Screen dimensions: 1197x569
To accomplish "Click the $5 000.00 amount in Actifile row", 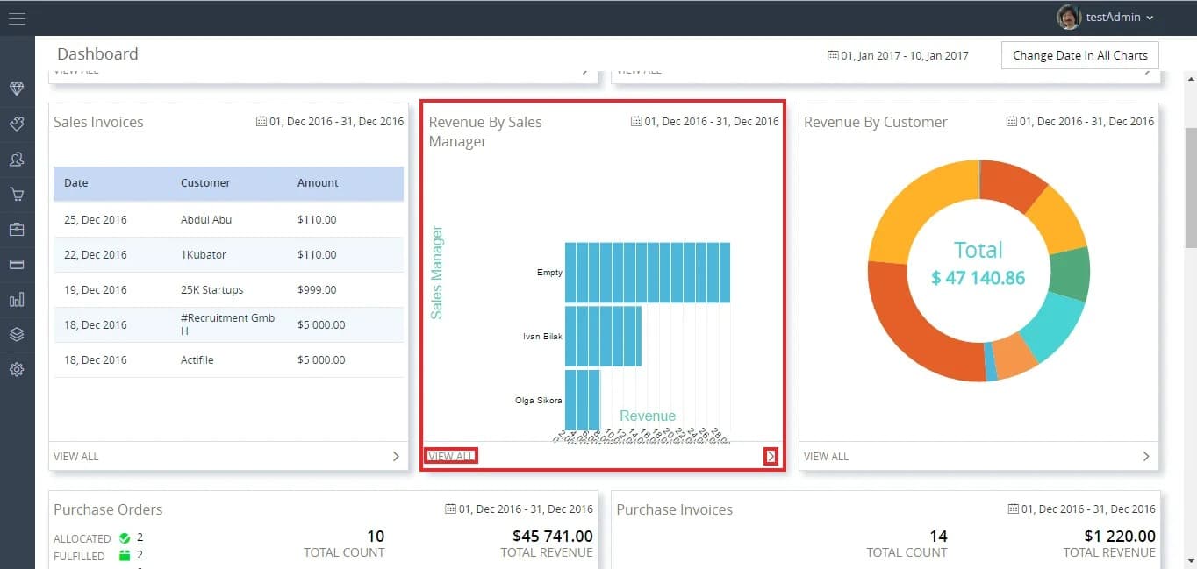I will coord(321,360).
